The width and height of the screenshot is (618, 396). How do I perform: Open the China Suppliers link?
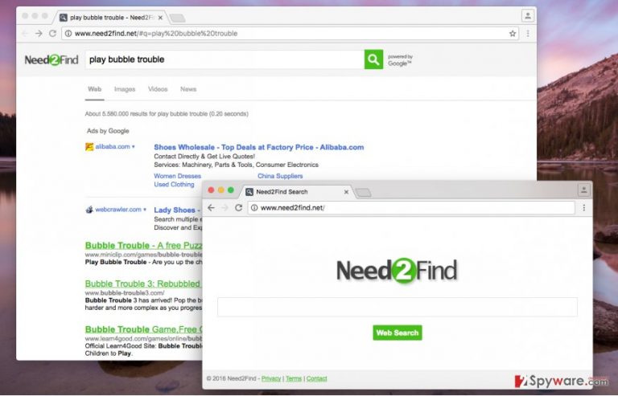pyautogui.click(x=280, y=176)
